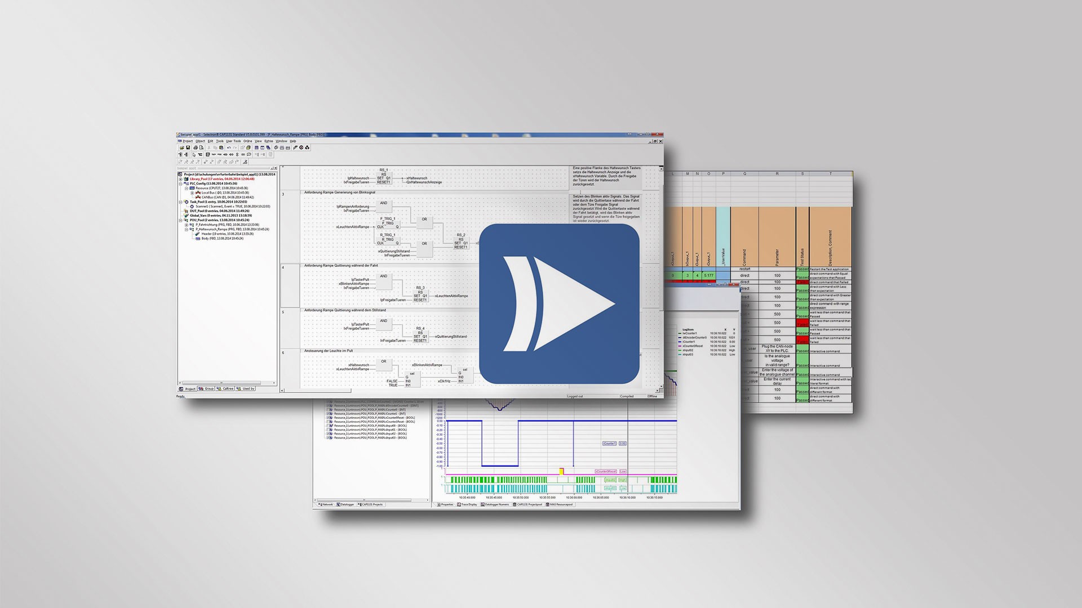Viewport: 1082px width, 608px height.
Task: Click the Save toolbar icon
Action: (188, 147)
